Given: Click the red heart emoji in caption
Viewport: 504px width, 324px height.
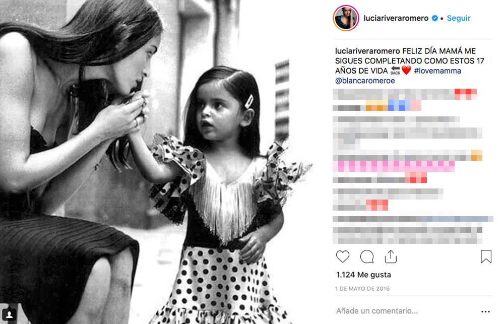Looking at the screenshot, I should tap(406, 71).
